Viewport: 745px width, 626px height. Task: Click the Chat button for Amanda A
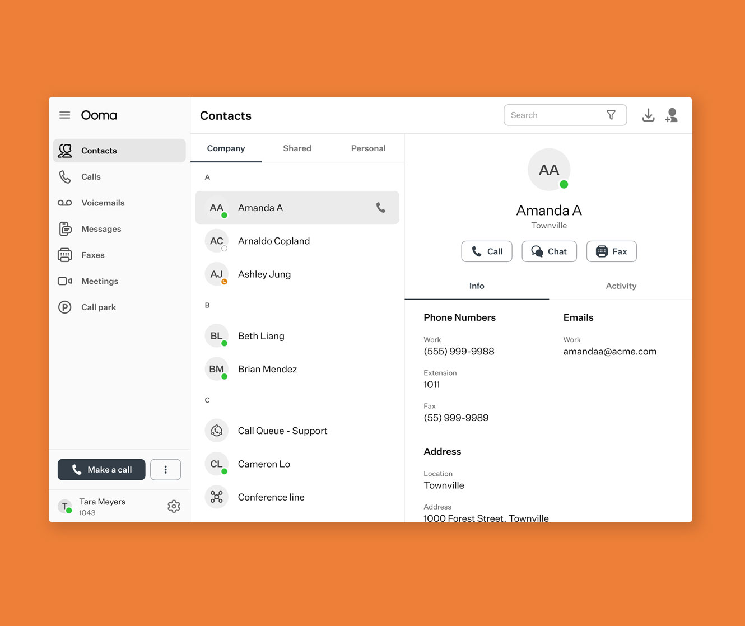point(549,251)
